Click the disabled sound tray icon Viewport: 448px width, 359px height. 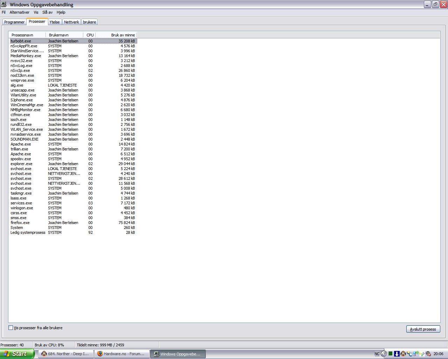coord(428,354)
